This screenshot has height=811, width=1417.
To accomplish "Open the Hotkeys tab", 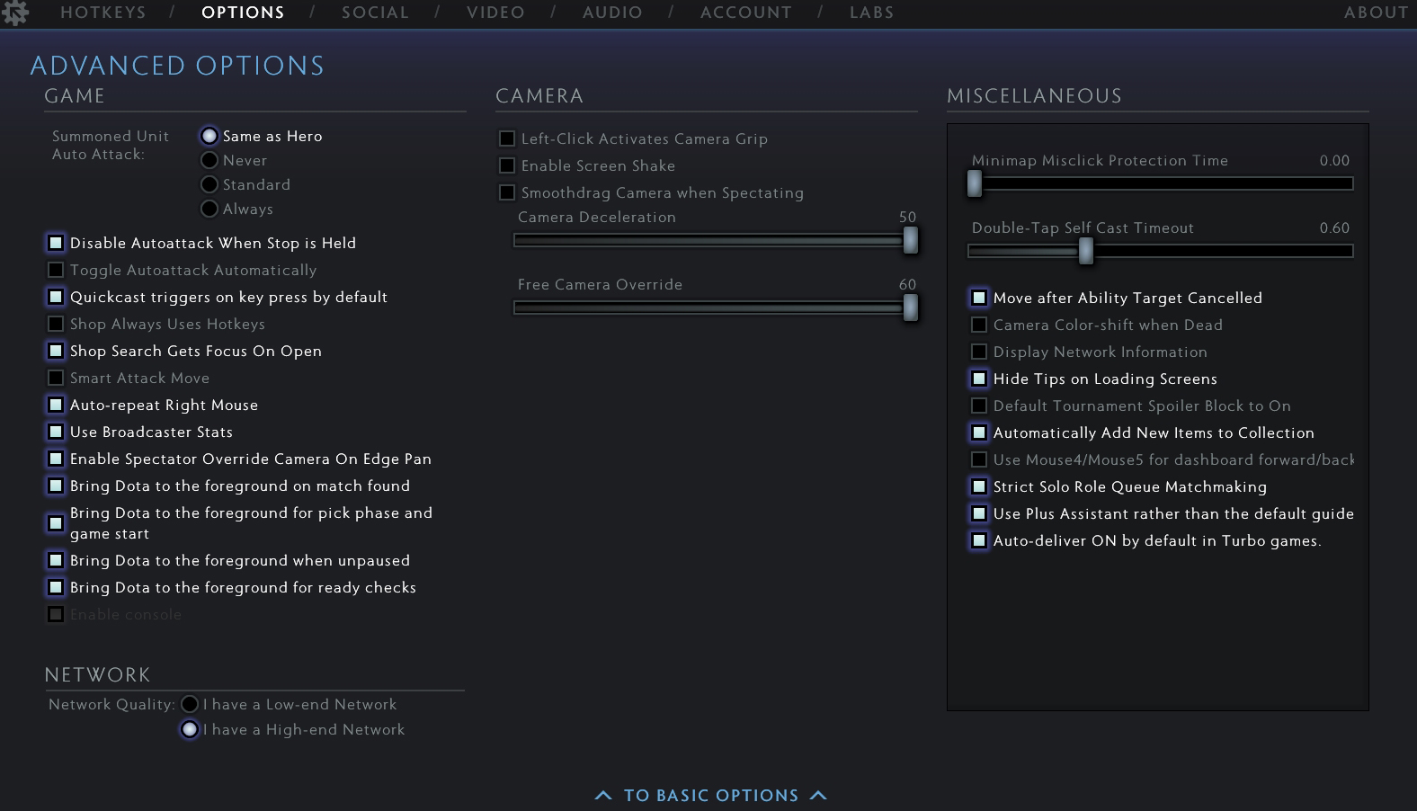I will pyautogui.click(x=103, y=13).
